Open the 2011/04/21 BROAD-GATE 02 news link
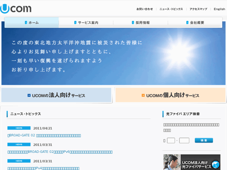 pos(44,135)
